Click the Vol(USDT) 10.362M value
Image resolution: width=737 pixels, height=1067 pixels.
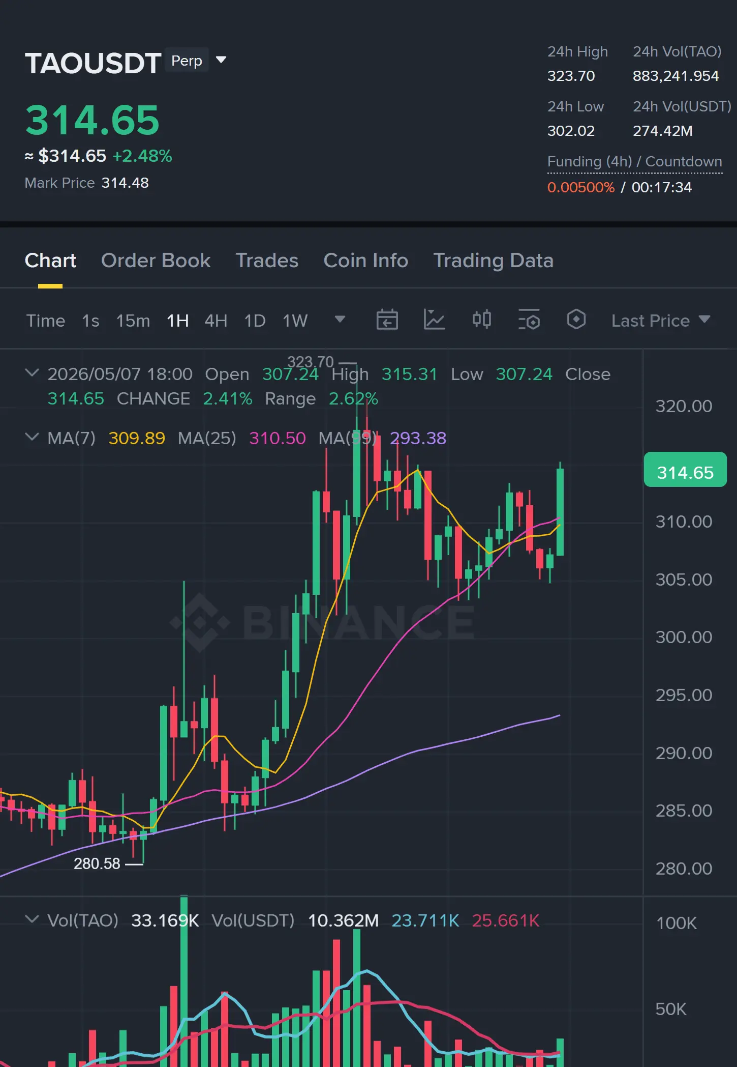(x=344, y=920)
